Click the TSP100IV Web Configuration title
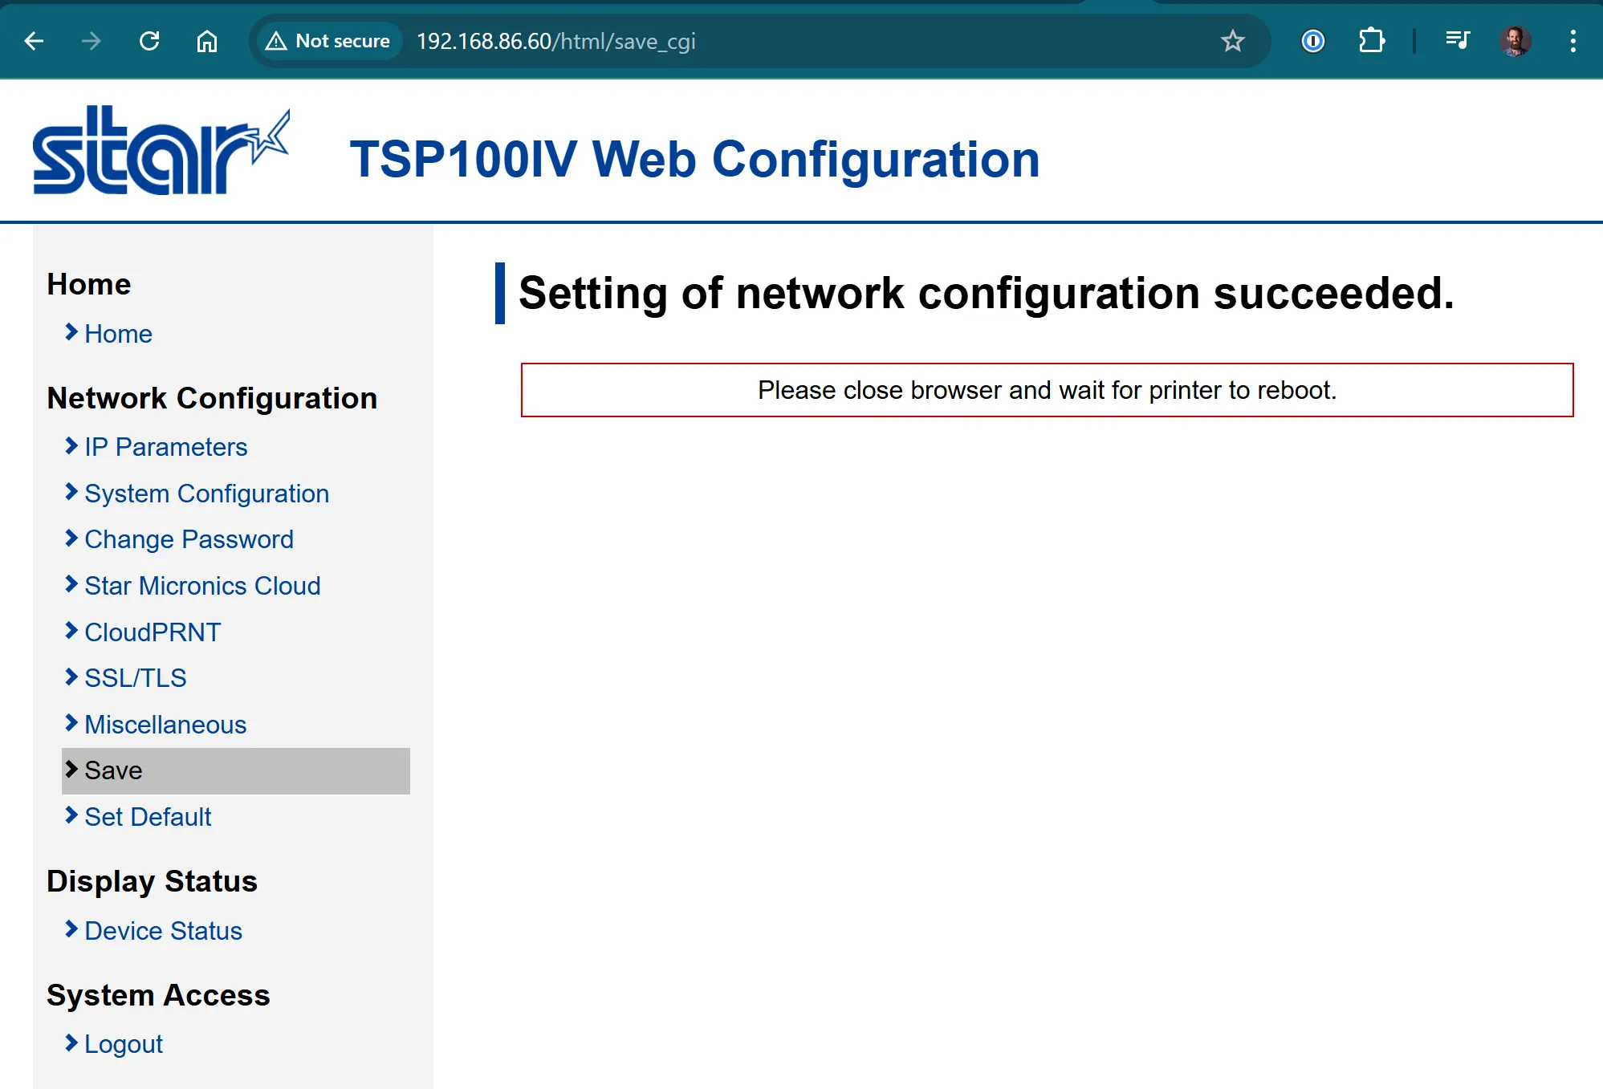Viewport: 1603px width, 1089px height. pos(695,159)
